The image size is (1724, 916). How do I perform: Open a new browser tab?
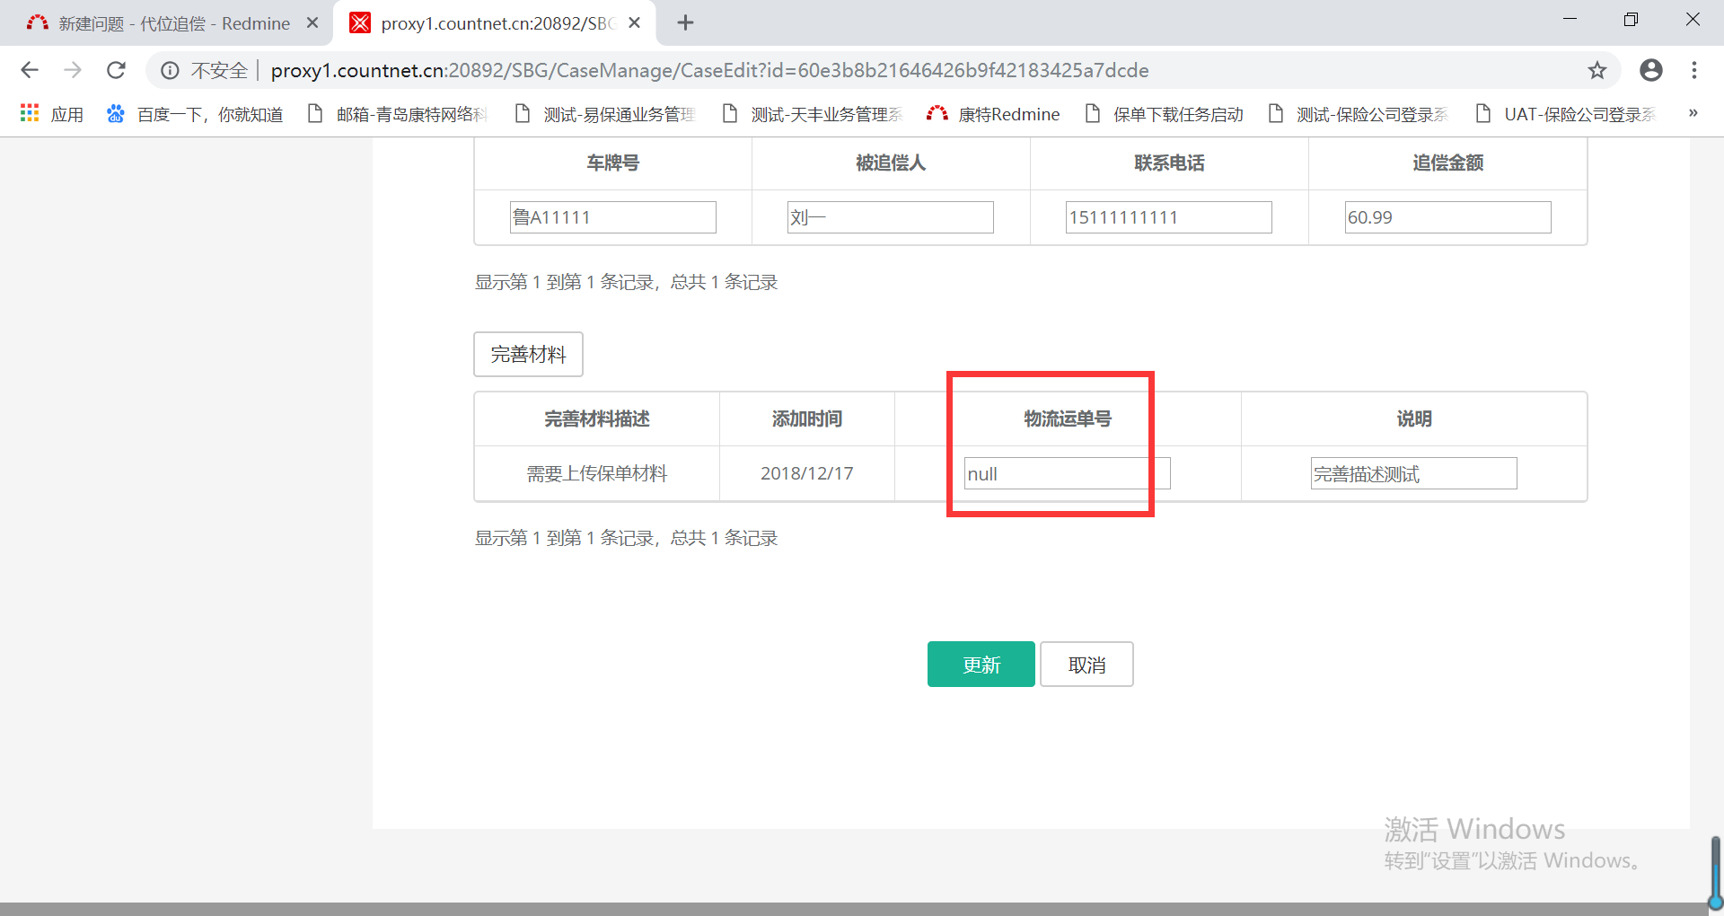click(x=685, y=23)
